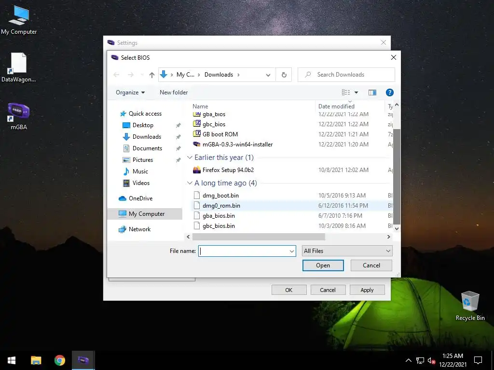Click OK in the Settings window

click(289, 290)
